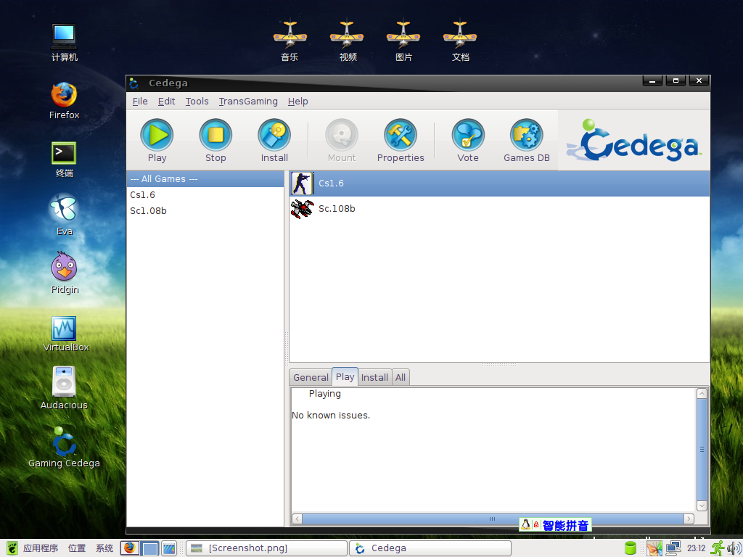The height and width of the screenshot is (557, 743).
Task: Open the File menu
Action: 140,102
